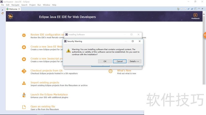Screen dimensions: 206x115
Task: Click the What's New star icon
Action: [x=110, y=71]
